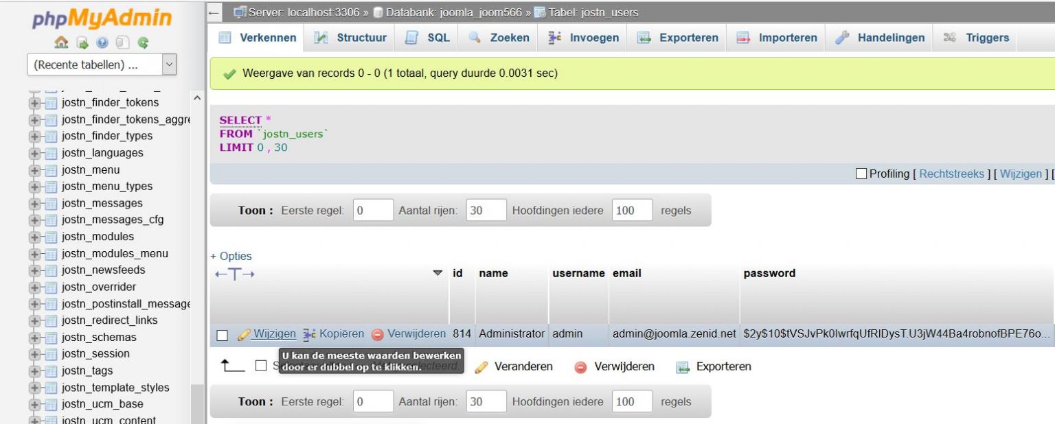1055x424 pixels.
Task: Open the query window icon
Action: [x=82, y=43]
